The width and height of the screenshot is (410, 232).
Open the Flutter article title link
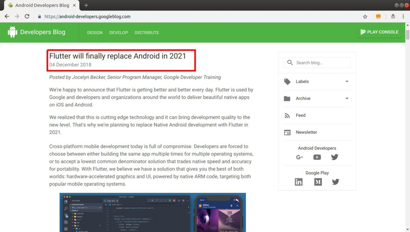point(118,56)
